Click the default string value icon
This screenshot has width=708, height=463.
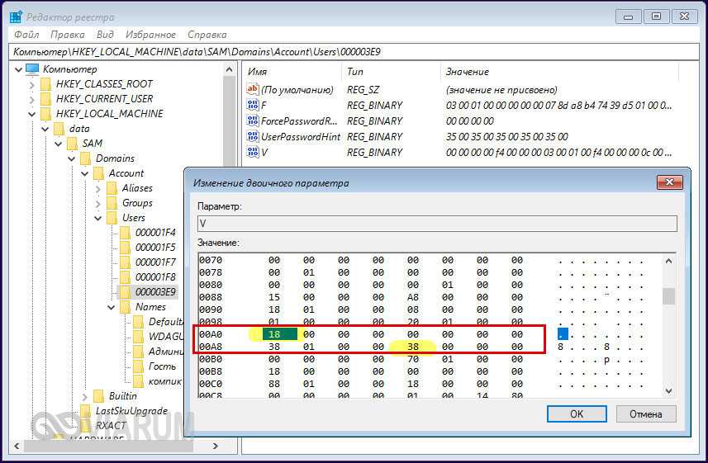click(253, 90)
